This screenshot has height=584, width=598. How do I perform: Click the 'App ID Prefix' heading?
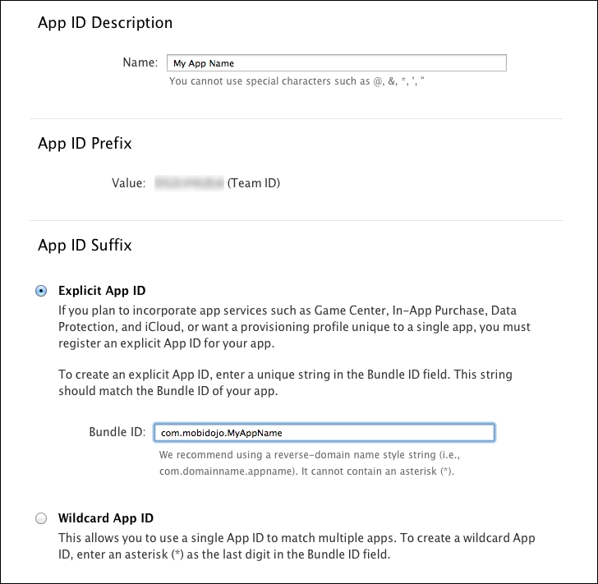85,144
